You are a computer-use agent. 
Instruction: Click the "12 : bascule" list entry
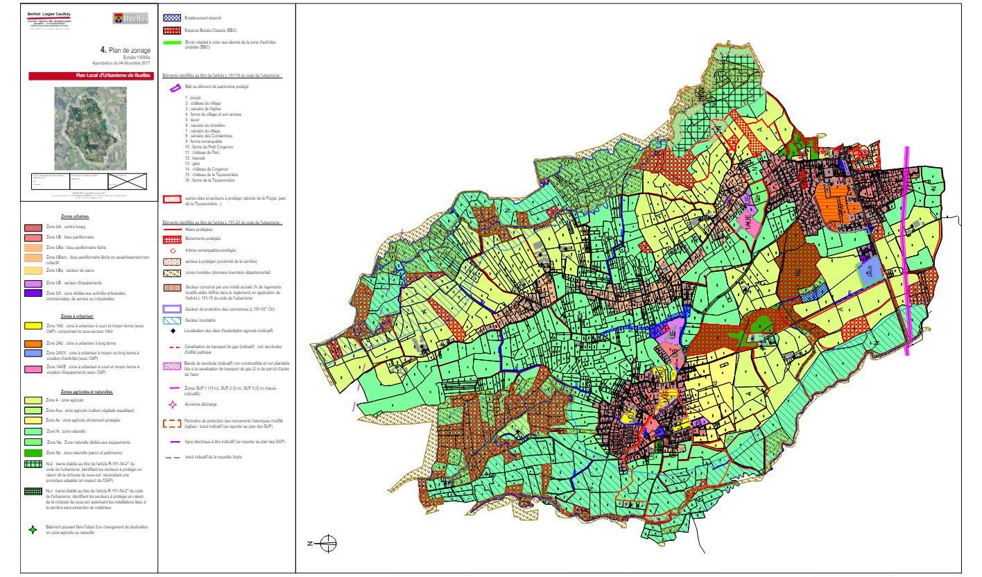click(195, 158)
